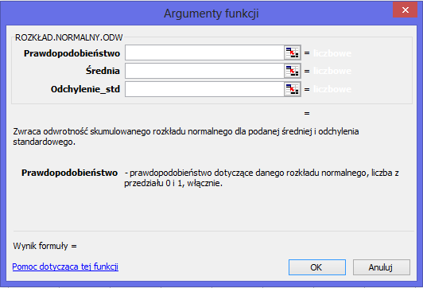Confirm with the OK button
Viewport: 423px width, 288px height.
point(317,267)
